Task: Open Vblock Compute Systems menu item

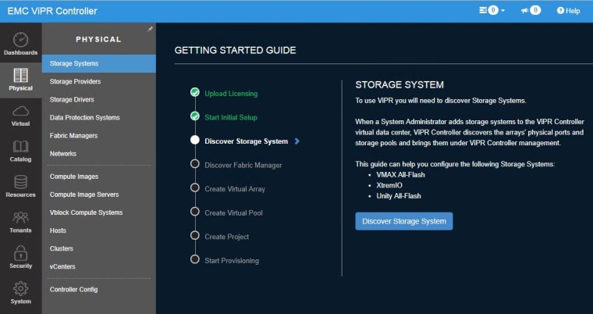Action: coord(99,212)
